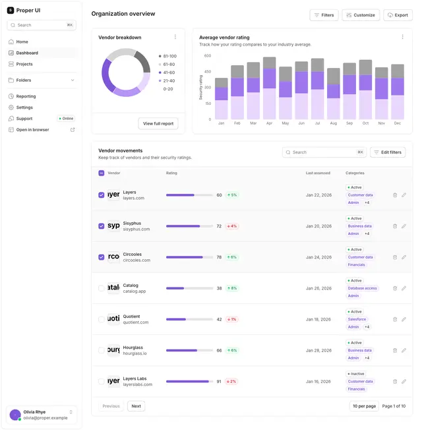Edit the Sisyphus vendor row

404,226
